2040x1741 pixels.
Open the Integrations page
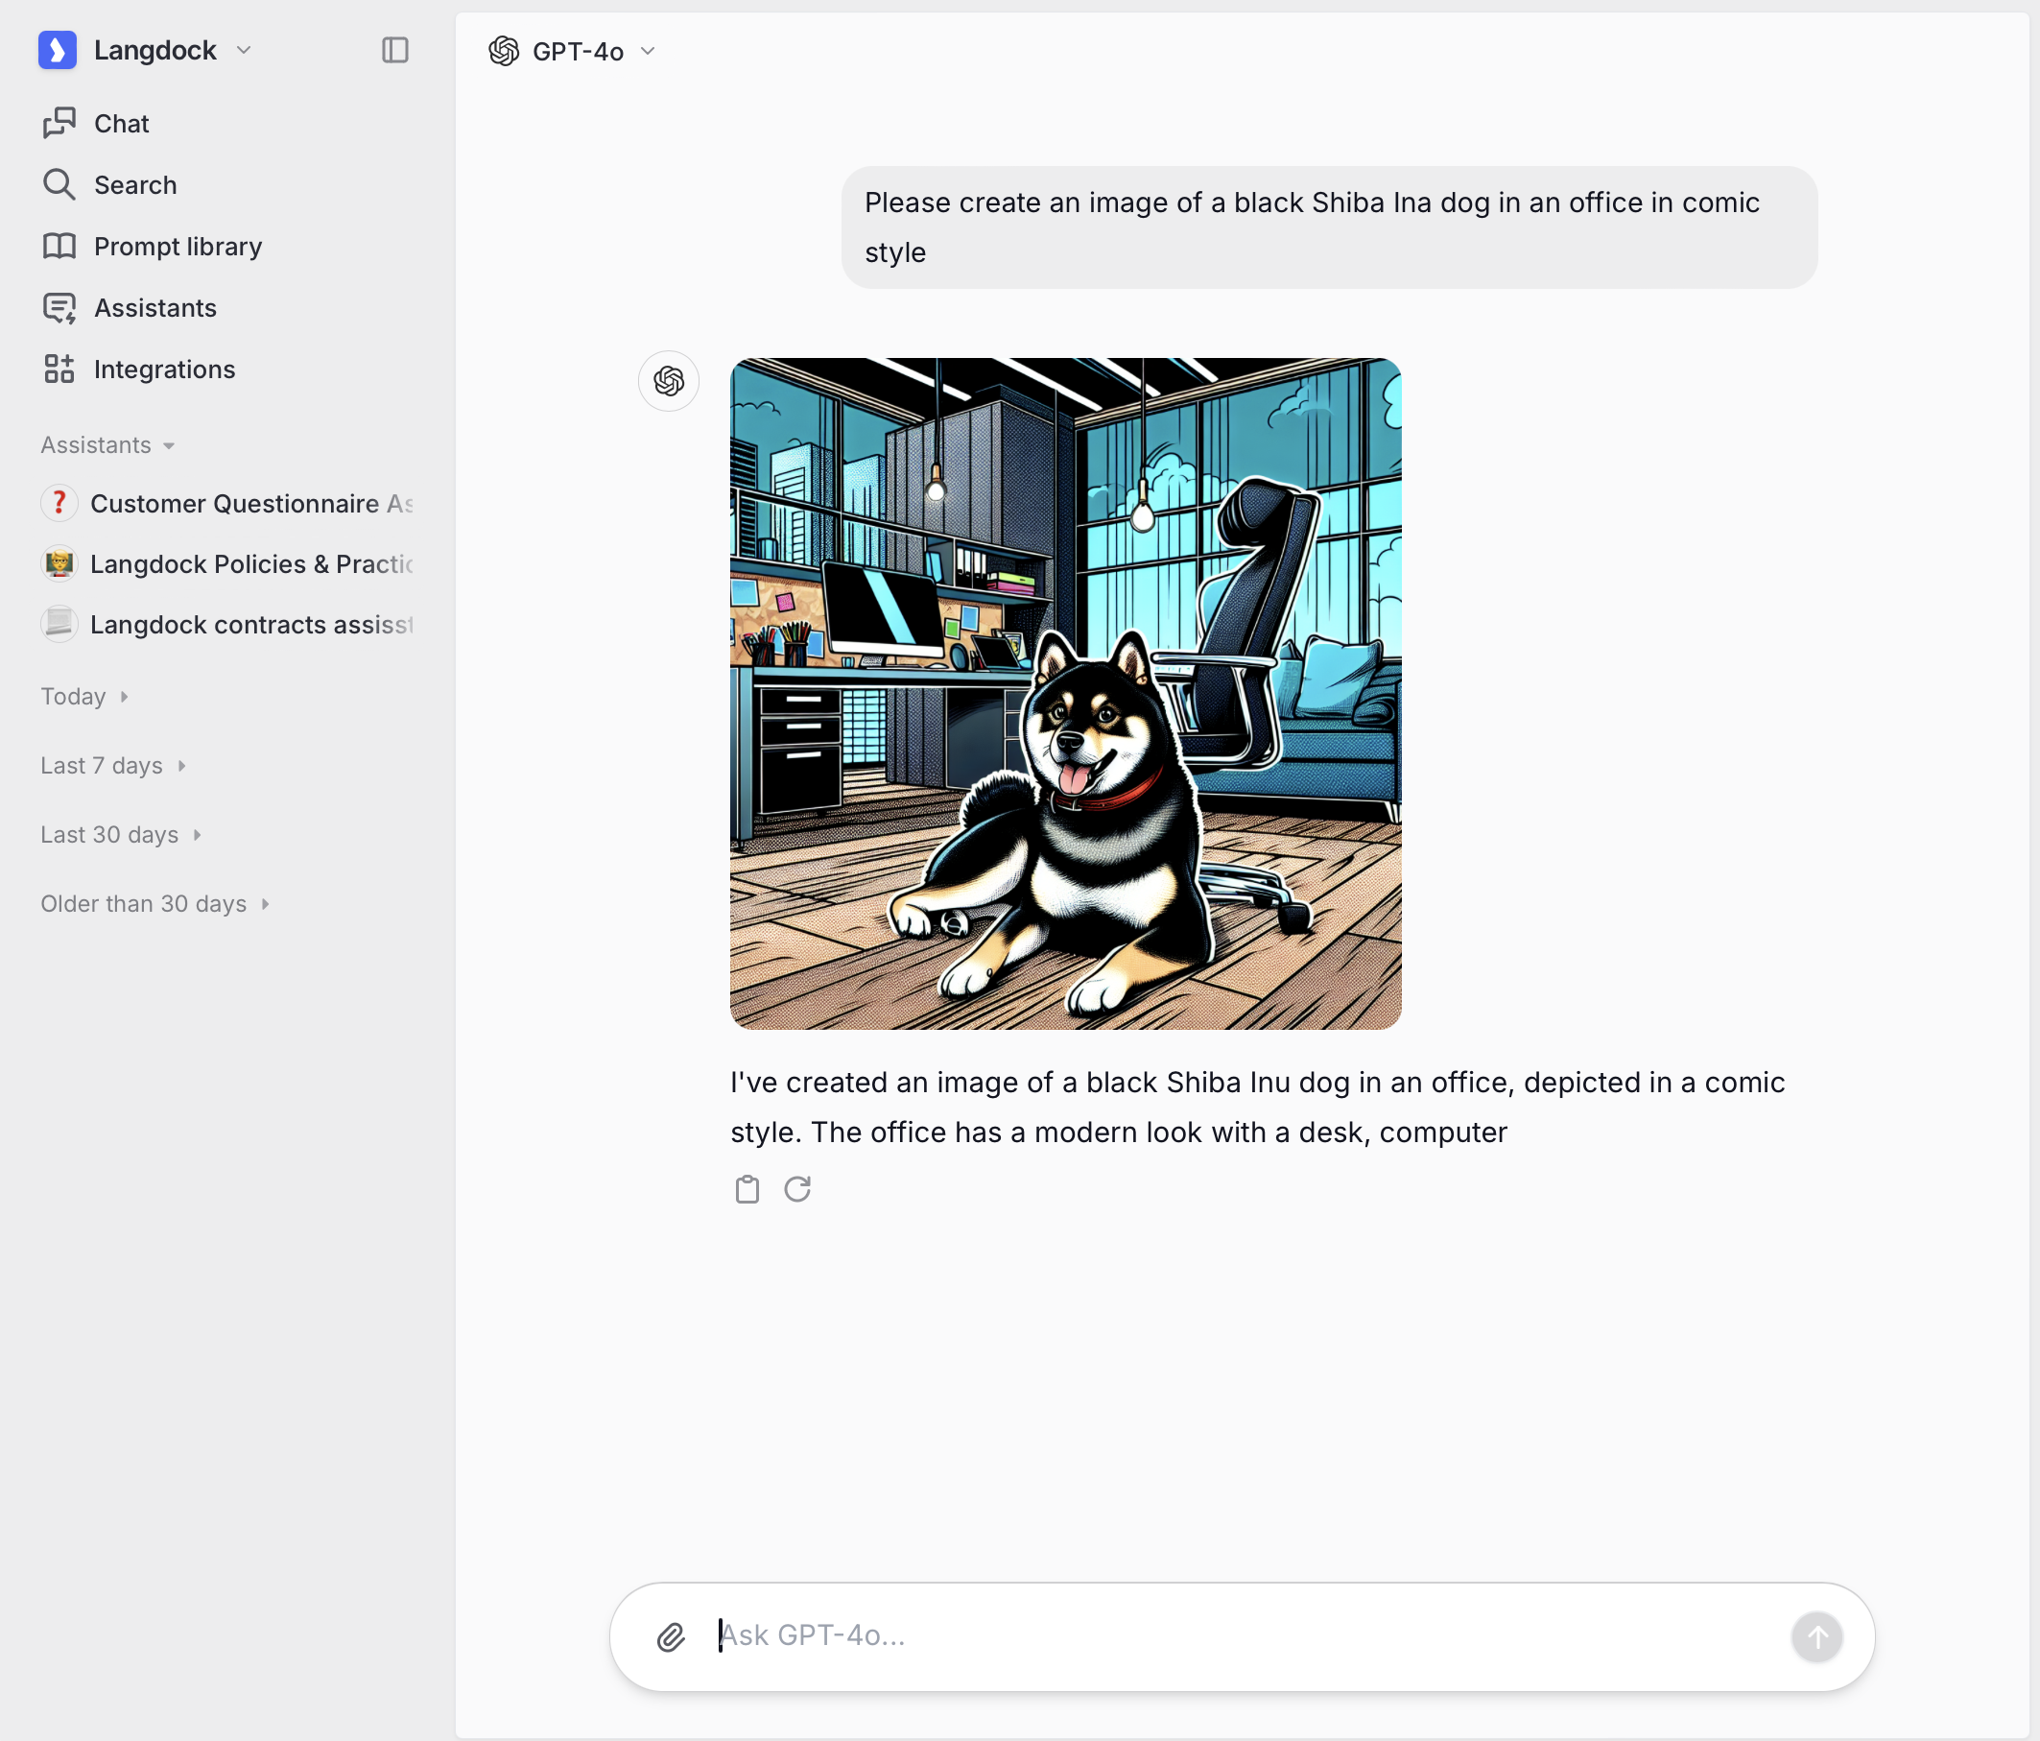click(164, 370)
